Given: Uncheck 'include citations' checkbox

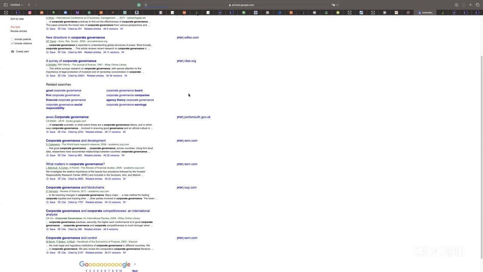Looking at the screenshot, I should pos(12,43).
